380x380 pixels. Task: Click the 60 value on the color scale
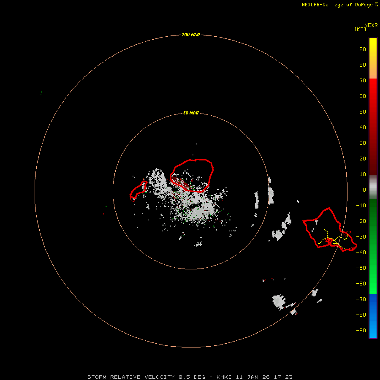pyautogui.click(x=363, y=96)
